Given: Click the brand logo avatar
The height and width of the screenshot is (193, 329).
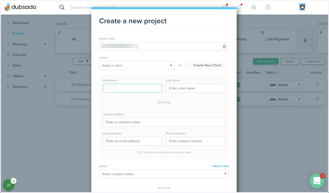Looking at the screenshot, I should 302,7.
